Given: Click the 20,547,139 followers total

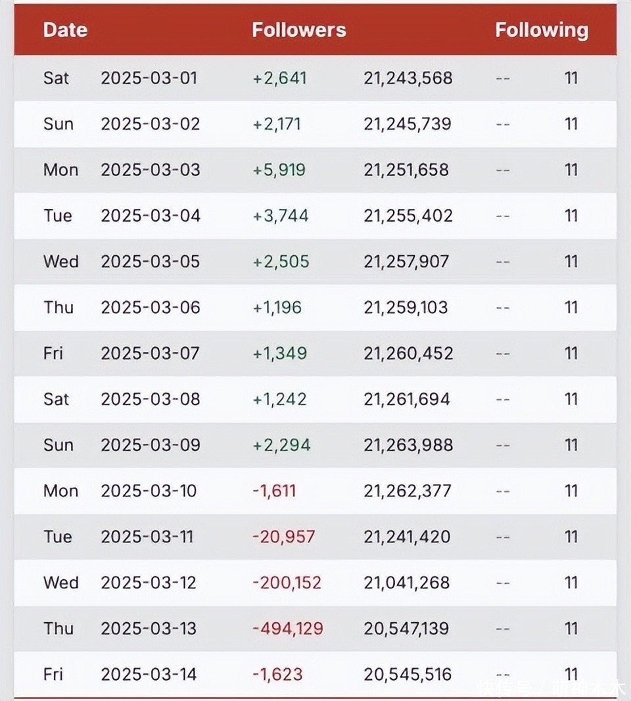Looking at the screenshot, I should pyautogui.click(x=406, y=629).
